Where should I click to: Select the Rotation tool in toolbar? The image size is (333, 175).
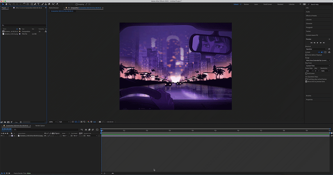pyautogui.click(x=24, y=4)
